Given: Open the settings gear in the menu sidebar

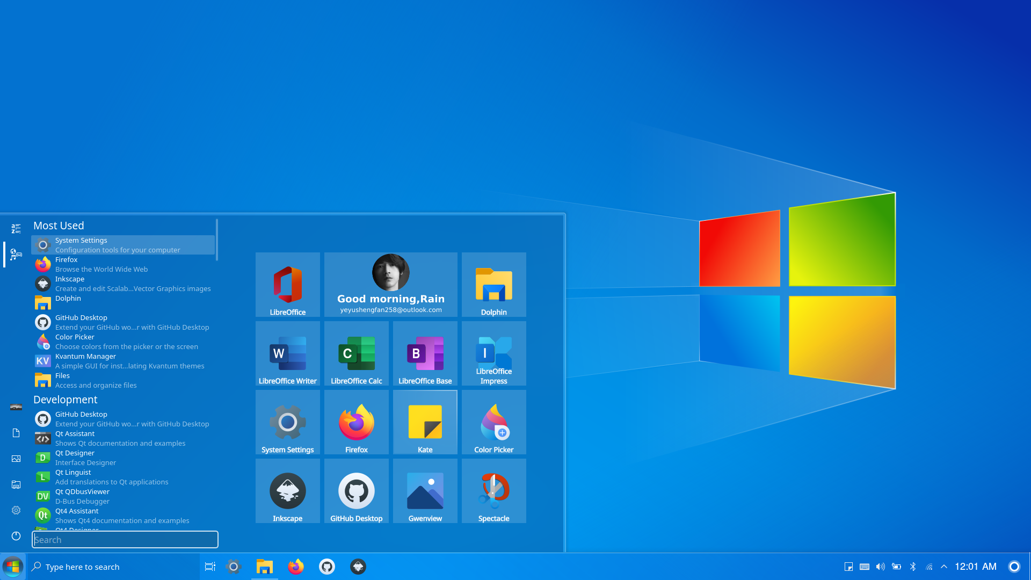Looking at the screenshot, I should 16,510.
